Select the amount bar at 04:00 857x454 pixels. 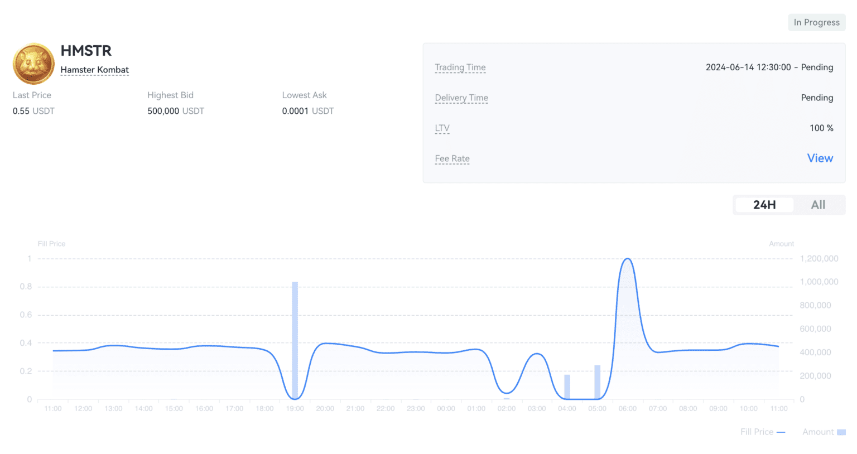click(567, 387)
